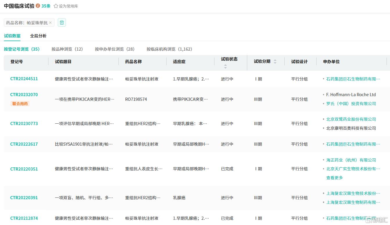Open trial CTR20232070
The width and height of the screenshot is (390, 225).
(x=24, y=95)
